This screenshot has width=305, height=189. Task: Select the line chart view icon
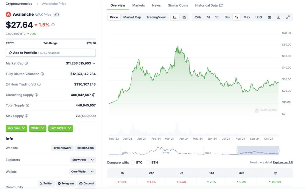[x=175, y=17]
